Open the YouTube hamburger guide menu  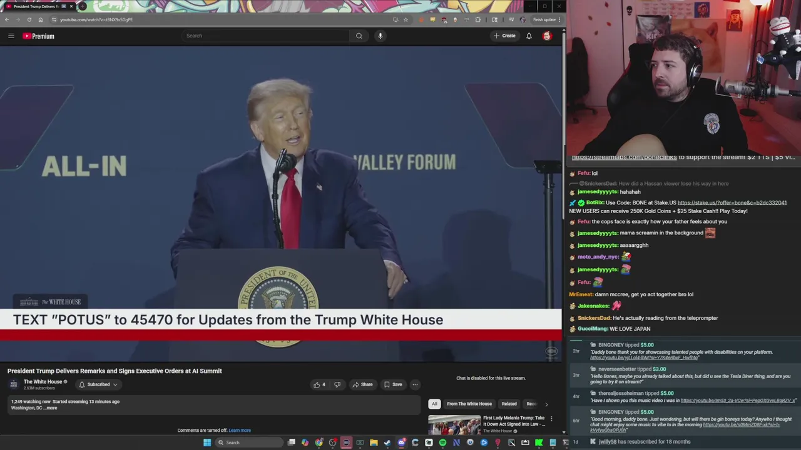coord(11,36)
